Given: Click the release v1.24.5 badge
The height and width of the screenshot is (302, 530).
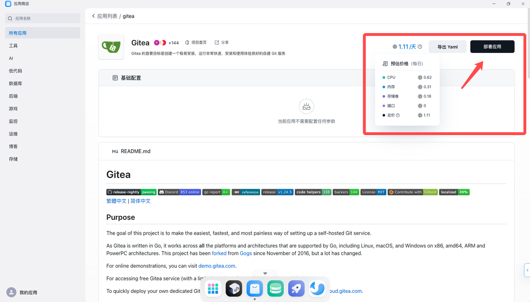Looking at the screenshot, I should [x=277, y=192].
